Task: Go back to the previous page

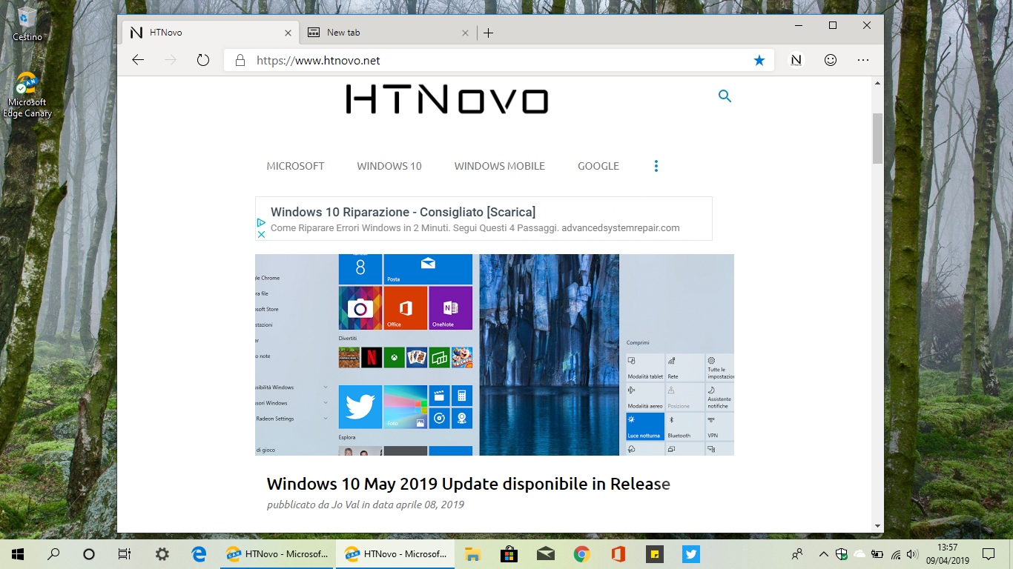Action: pos(138,60)
